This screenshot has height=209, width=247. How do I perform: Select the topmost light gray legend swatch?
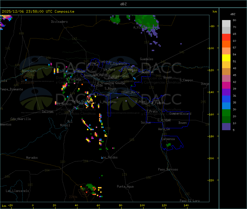(x=226, y=23)
